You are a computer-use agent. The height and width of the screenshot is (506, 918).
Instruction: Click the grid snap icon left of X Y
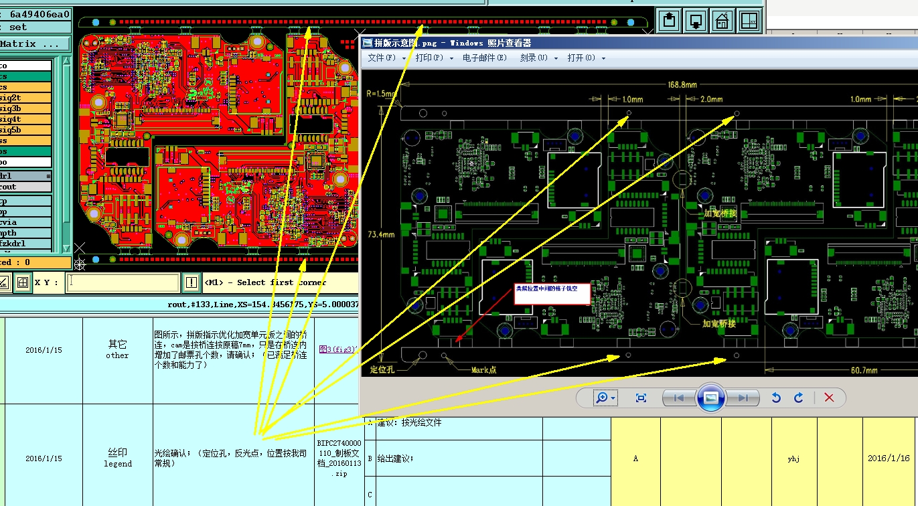click(x=22, y=282)
